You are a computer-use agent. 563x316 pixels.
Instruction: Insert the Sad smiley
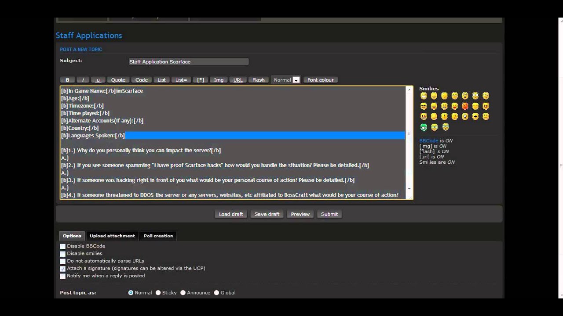tap(455, 96)
